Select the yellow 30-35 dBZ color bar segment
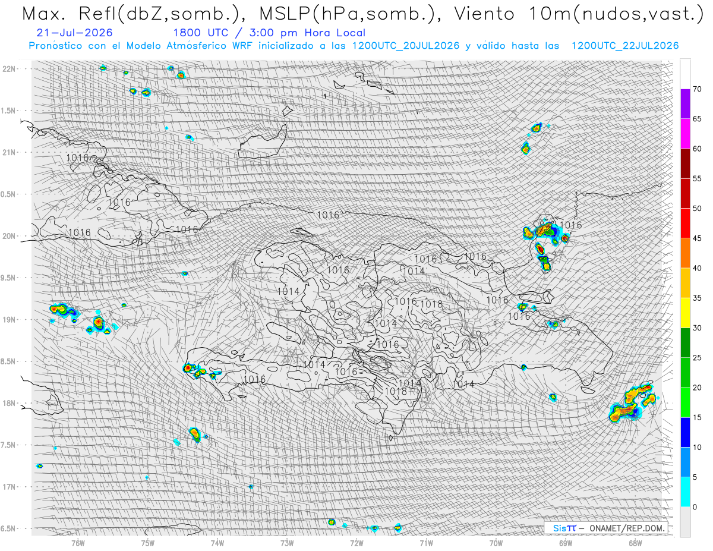The image size is (713, 551). click(685, 313)
